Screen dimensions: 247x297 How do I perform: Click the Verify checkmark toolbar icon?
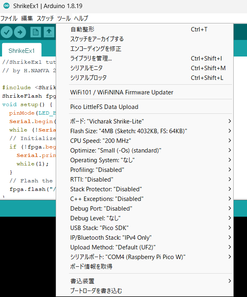(x=6, y=32)
